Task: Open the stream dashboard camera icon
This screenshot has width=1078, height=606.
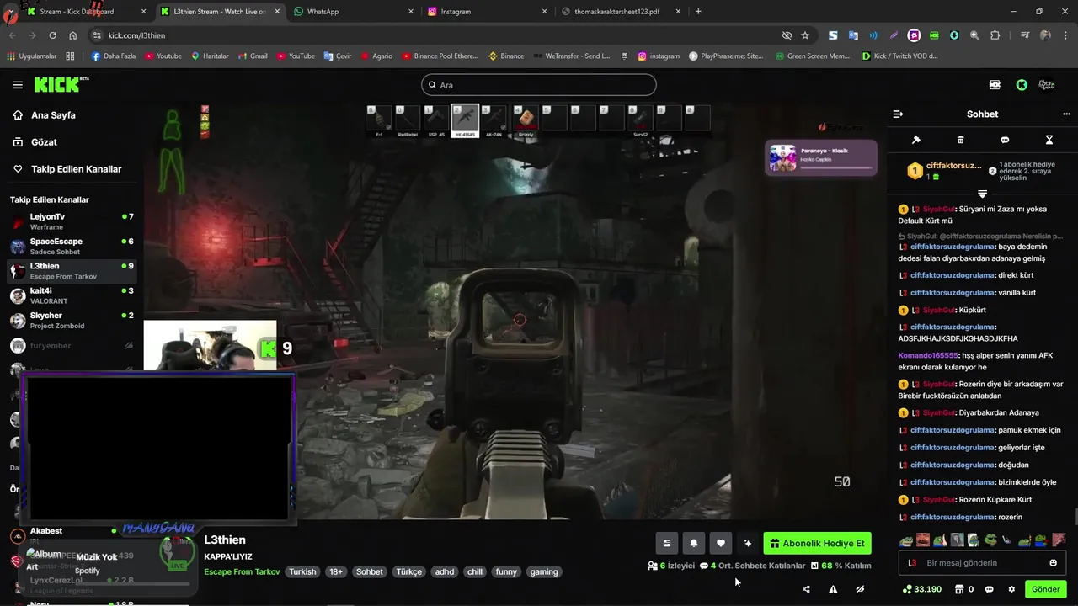Action: [x=995, y=85]
